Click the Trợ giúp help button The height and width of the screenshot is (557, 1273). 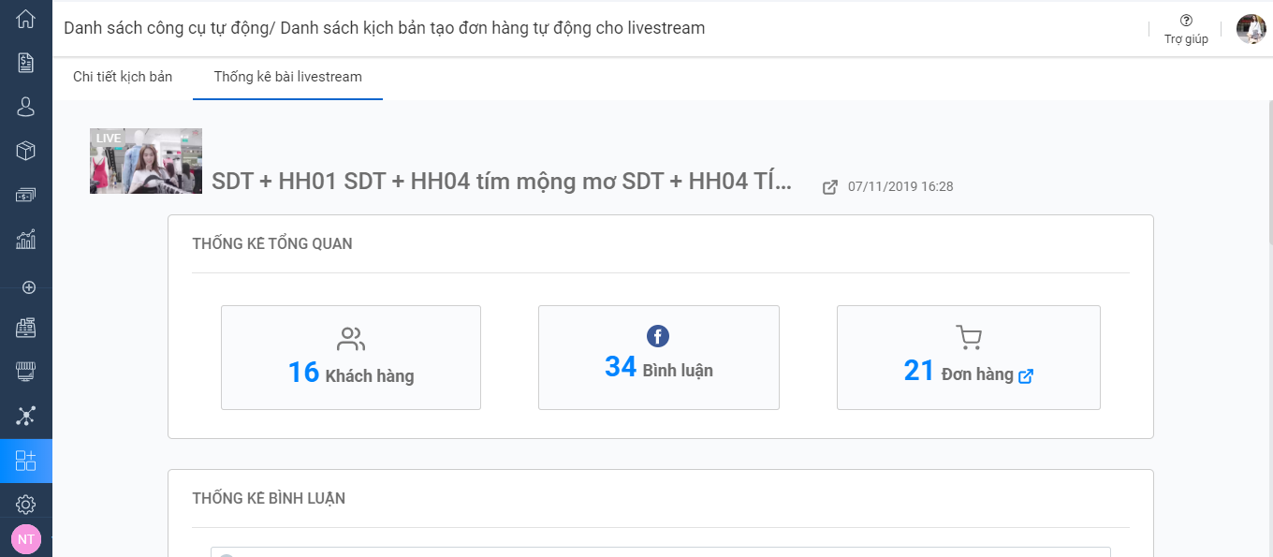[1185, 28]
